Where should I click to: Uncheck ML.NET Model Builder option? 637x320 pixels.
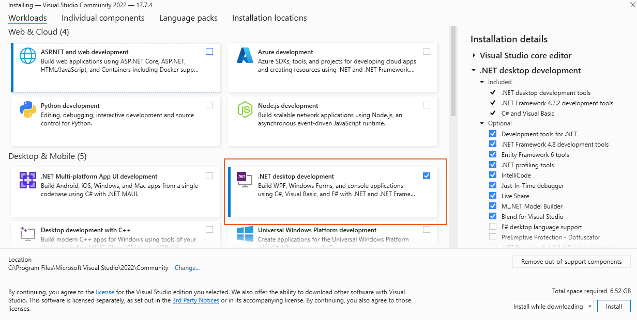(x=493, y=206)
